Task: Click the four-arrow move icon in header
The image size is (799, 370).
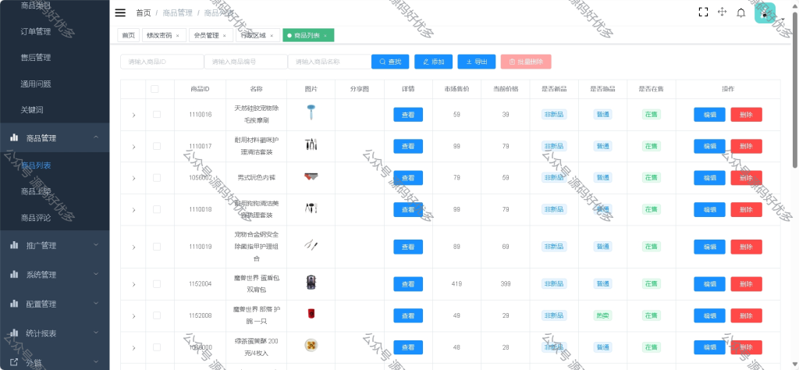Action: [722, 12]
